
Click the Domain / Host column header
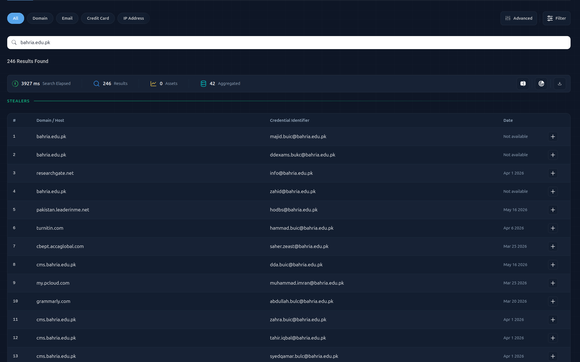tap(50, 120)
